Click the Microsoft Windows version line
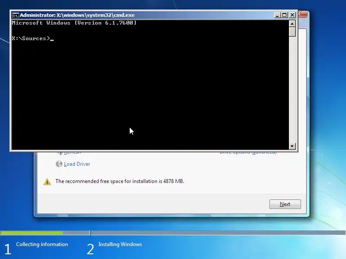The width and height of the screenshot is (346, 259). [74, 23]
